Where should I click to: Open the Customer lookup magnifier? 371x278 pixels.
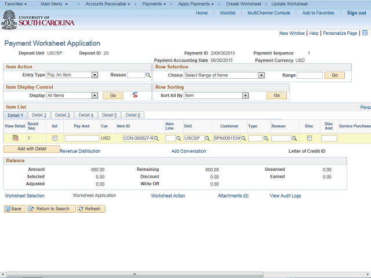[x=243, y=138]
